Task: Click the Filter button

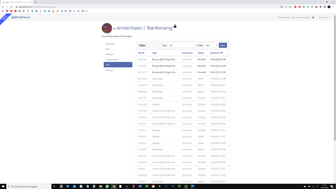Action: (x=223, y=45)
